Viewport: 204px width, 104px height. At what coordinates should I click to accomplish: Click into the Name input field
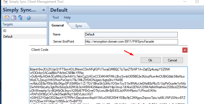click(131, 35)
